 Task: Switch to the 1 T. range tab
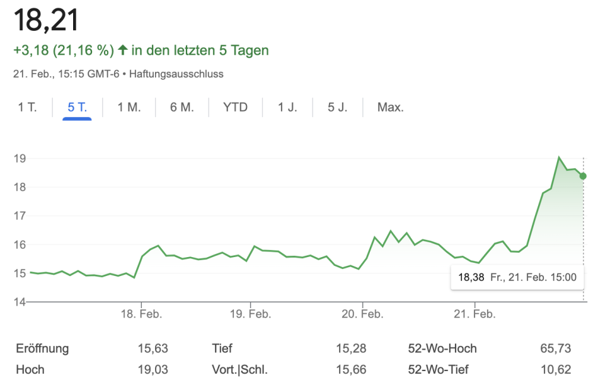27,107
